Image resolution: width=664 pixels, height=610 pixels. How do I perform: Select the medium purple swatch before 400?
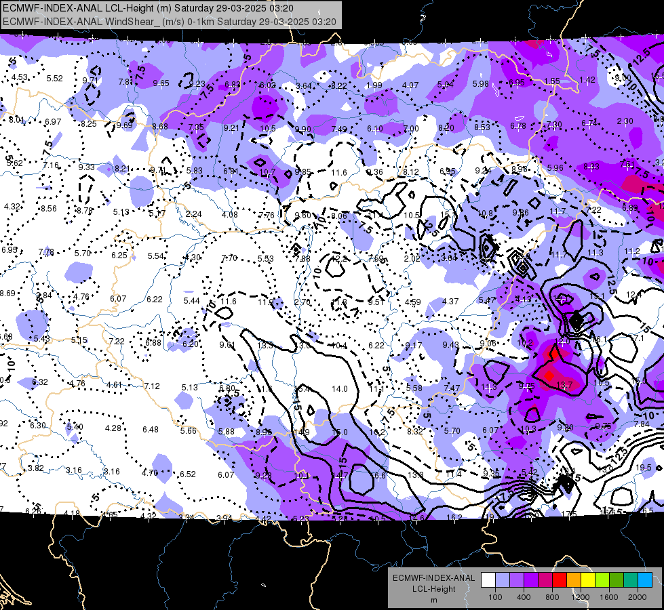click(517, 580)
